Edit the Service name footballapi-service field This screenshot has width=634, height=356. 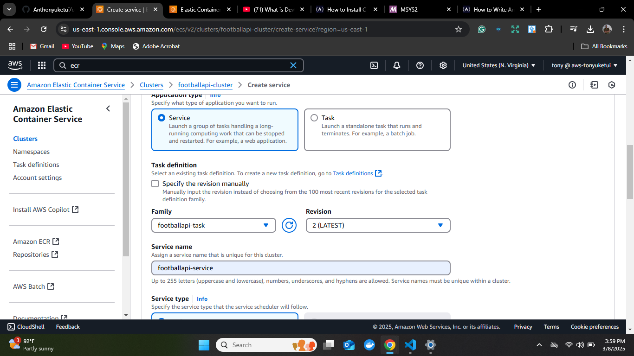301,268
